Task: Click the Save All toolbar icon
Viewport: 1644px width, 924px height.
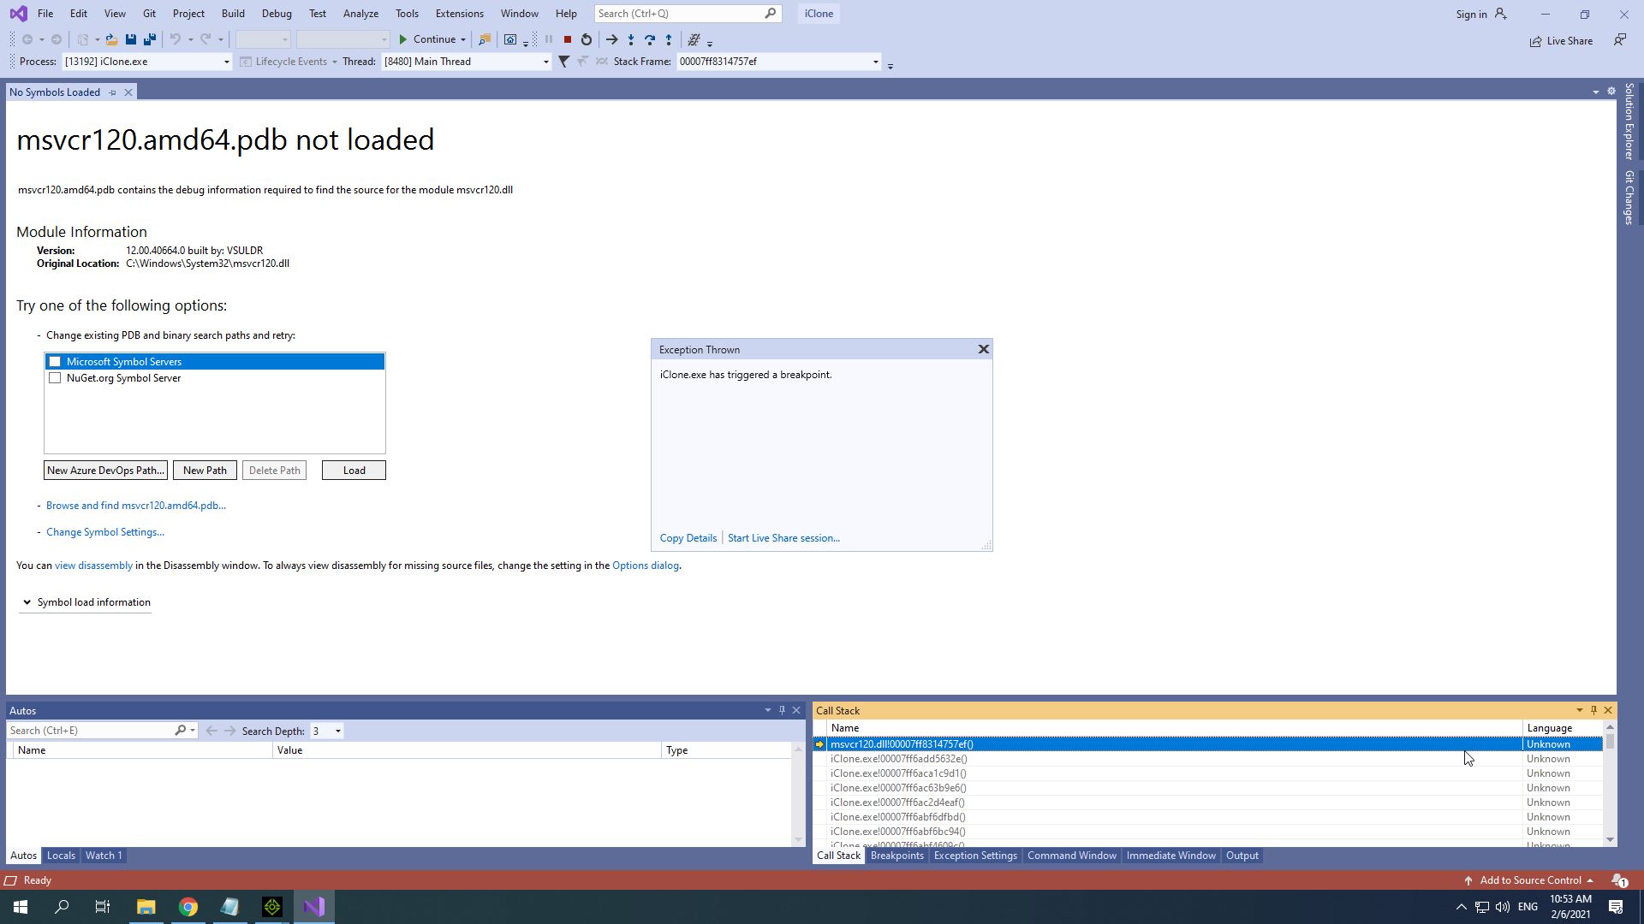Action: click(150, 39)
